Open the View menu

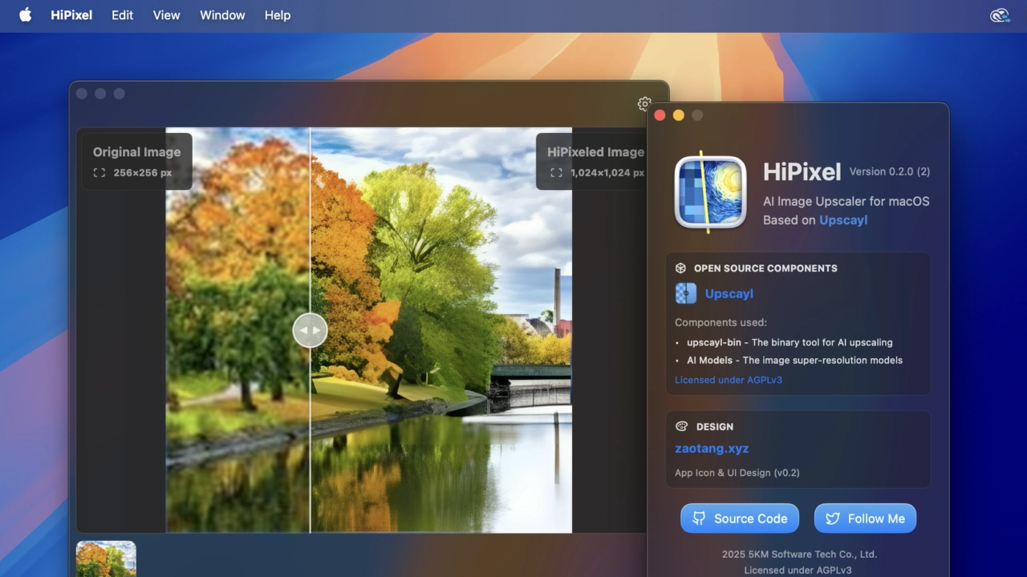coord(166,15)
